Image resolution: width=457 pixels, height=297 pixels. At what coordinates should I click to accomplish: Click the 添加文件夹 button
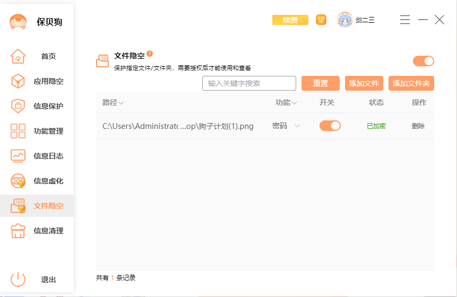coord(411,83)
